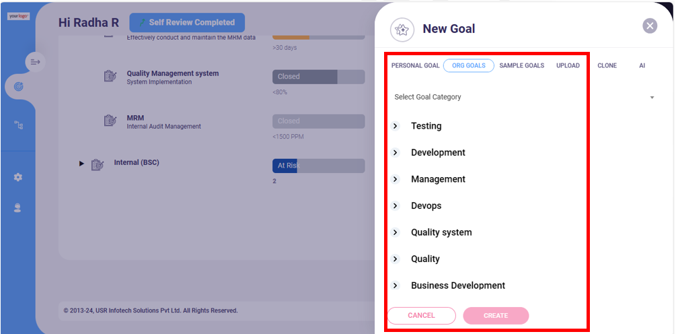This screenshot has height=334, width=676.
Task: Open the settings gear in sidebar
Action: point(18,177)
